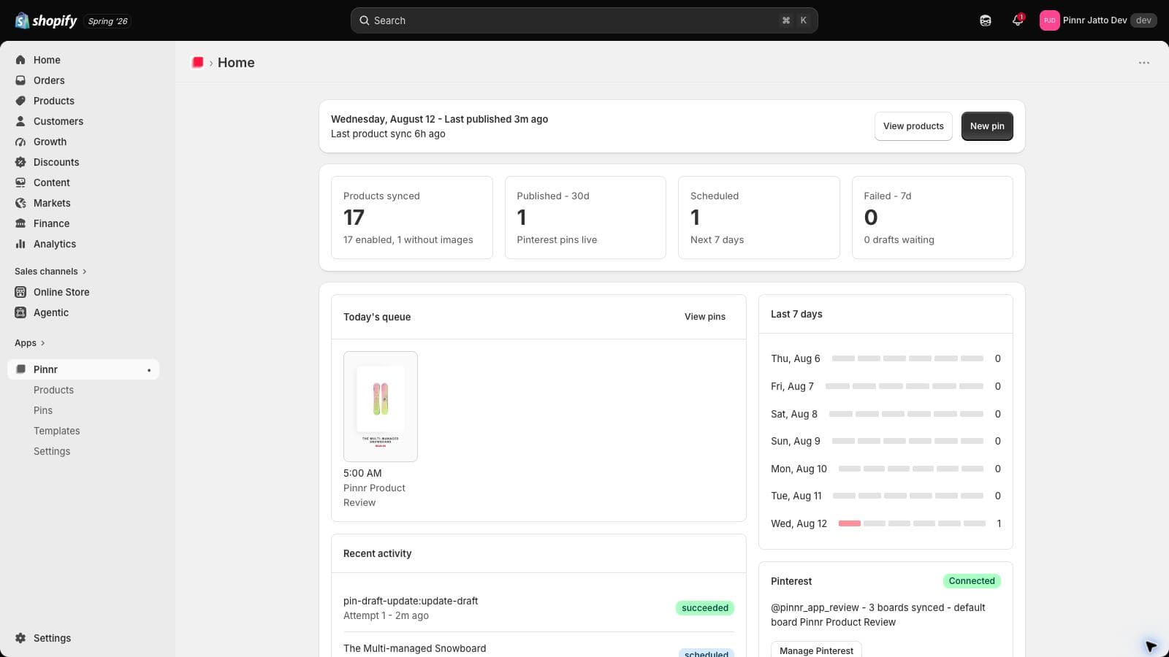Expand the Apps section

pos(30,343)
